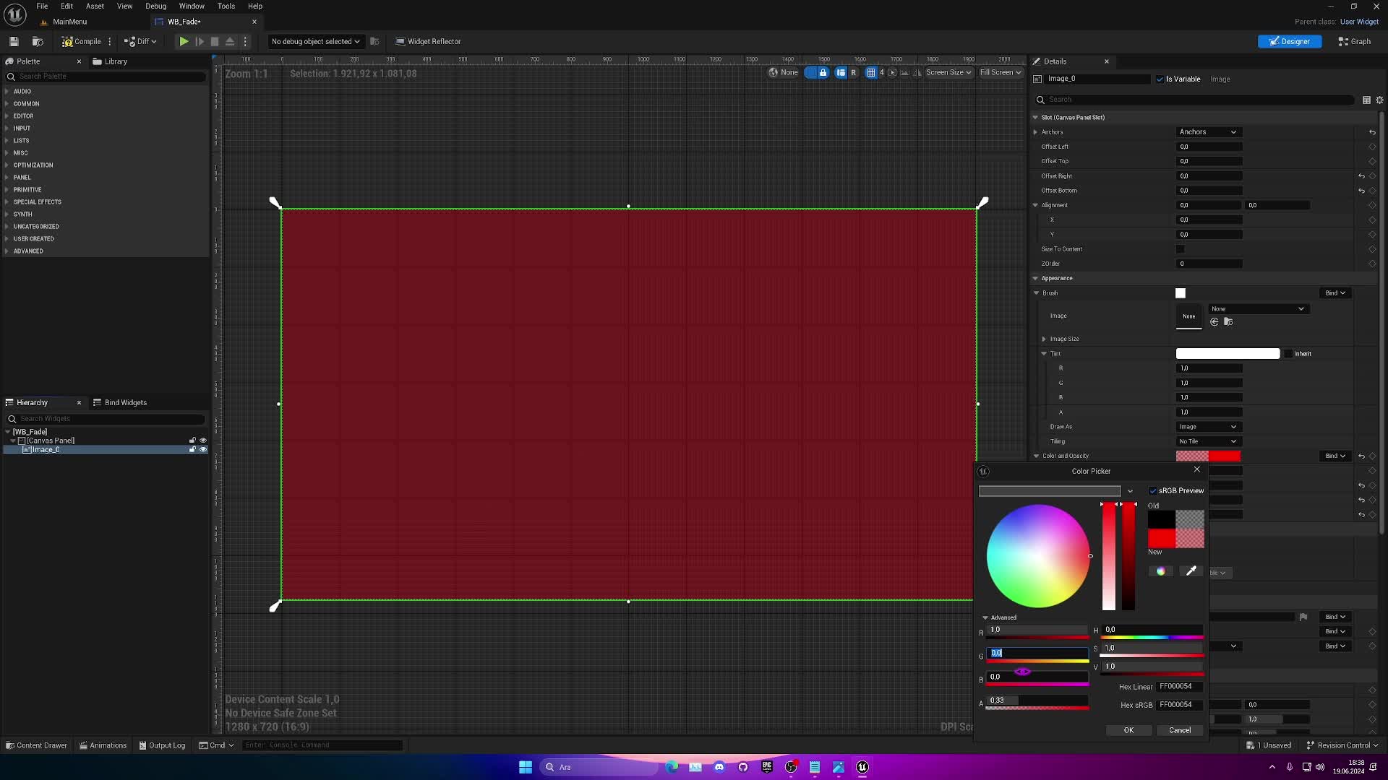The height and width of the screenshot is (780, 1388).
Task: Hide Canvas Panel with eye icon
Action: coord(203,440)
